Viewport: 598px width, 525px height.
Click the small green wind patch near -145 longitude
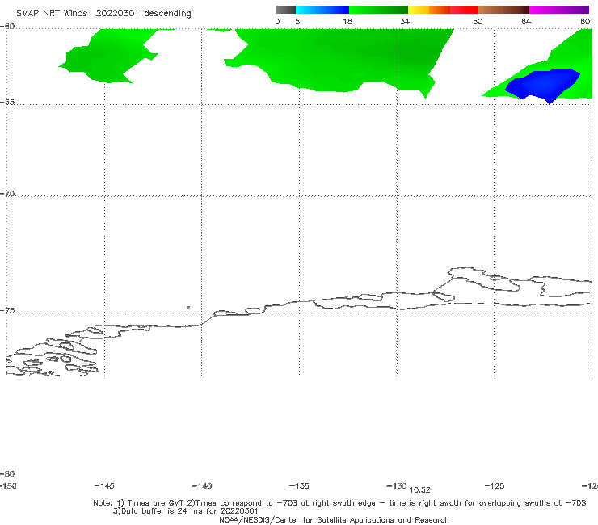tap(108, 57)
